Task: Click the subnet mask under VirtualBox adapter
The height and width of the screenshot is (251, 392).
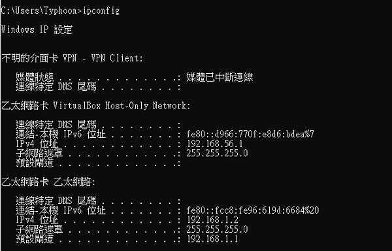Action: point(218,153)
